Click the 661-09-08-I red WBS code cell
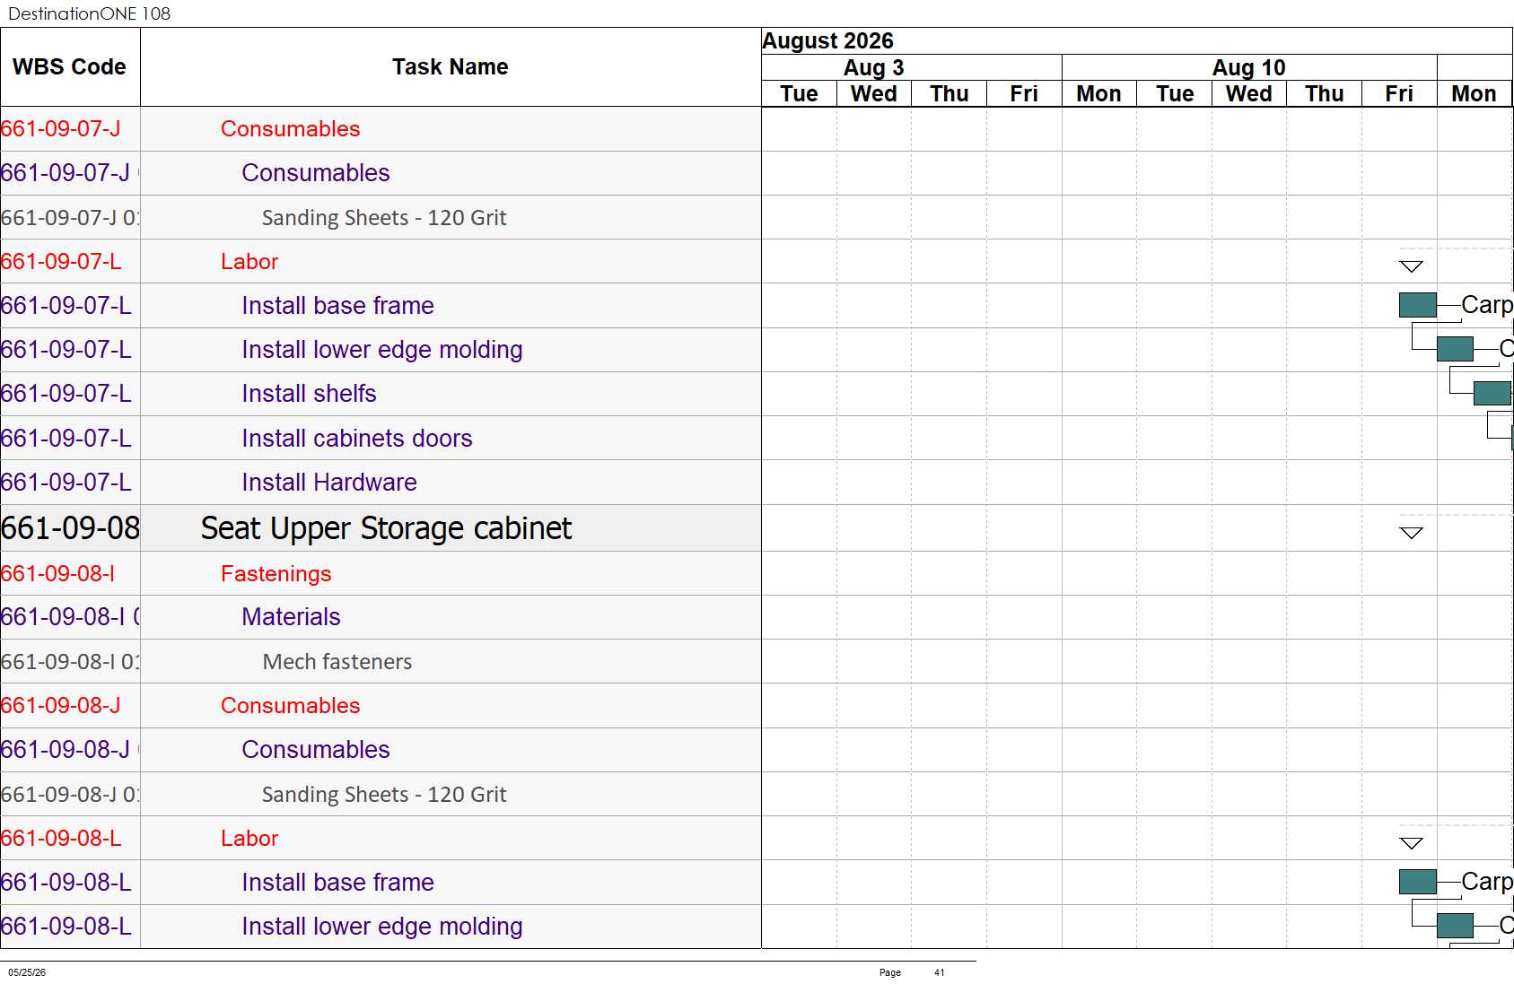1514x984 pixels. click(70, 574)
